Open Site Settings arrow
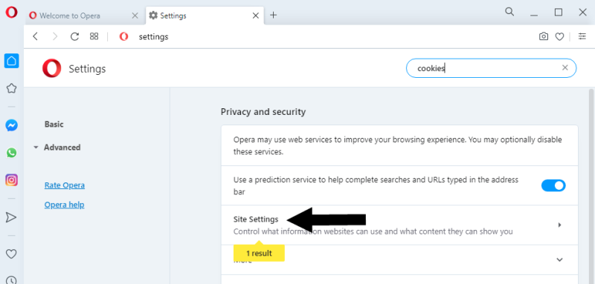Viewport: 595px width, 284px height. click(x=559, y=225)
